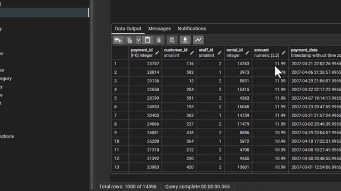341x191 pixels.
Task: Click the payment_date cell 2007-03-21 22:02:26
Action: pos(315,64)
